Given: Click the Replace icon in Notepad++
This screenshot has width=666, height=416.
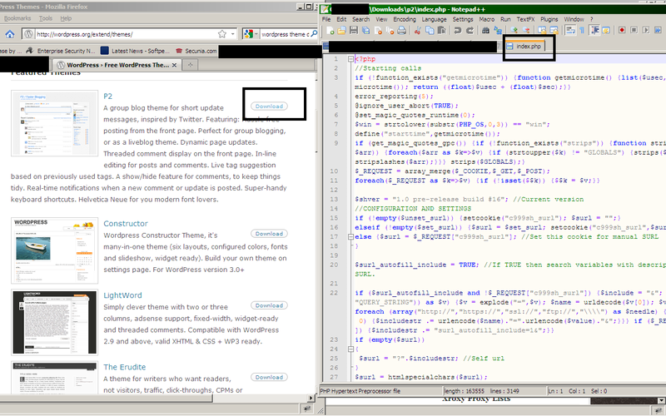Looking at the screenshot, I should (x=498, y=30).
